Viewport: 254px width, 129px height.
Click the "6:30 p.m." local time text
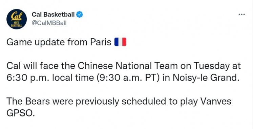(x=28, y=78)
